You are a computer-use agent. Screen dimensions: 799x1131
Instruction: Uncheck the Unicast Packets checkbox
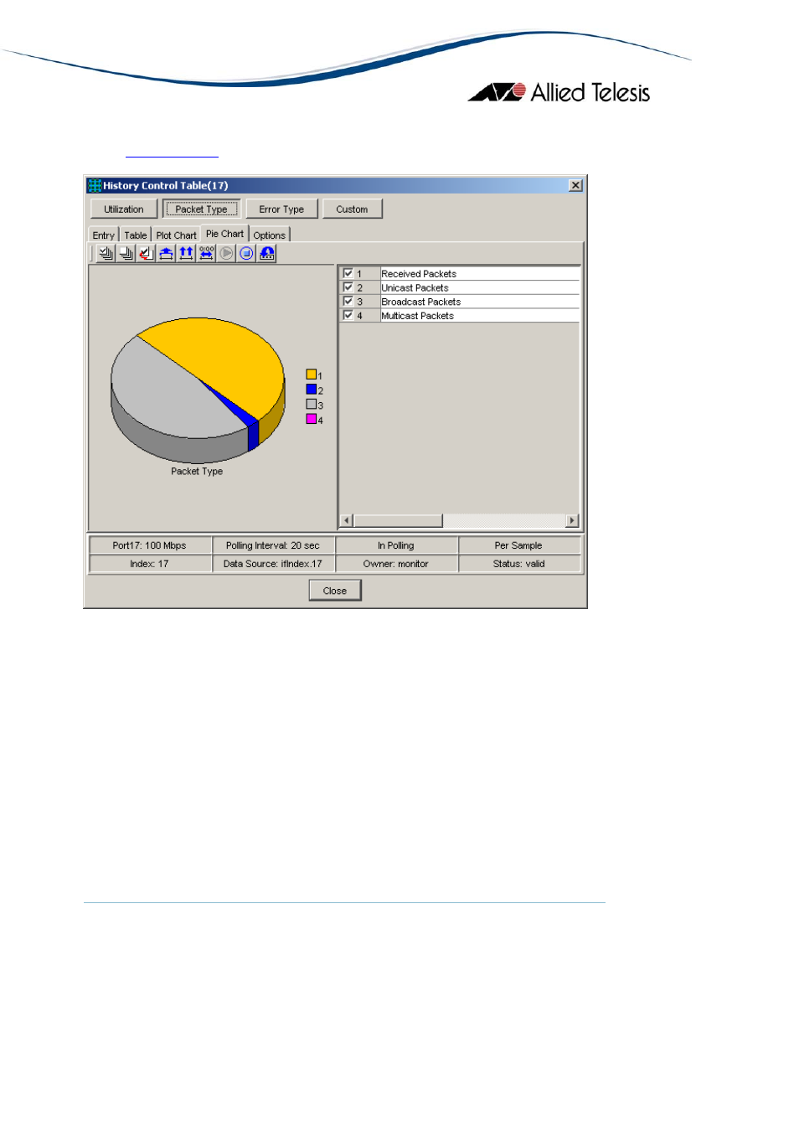click(348, 287)
